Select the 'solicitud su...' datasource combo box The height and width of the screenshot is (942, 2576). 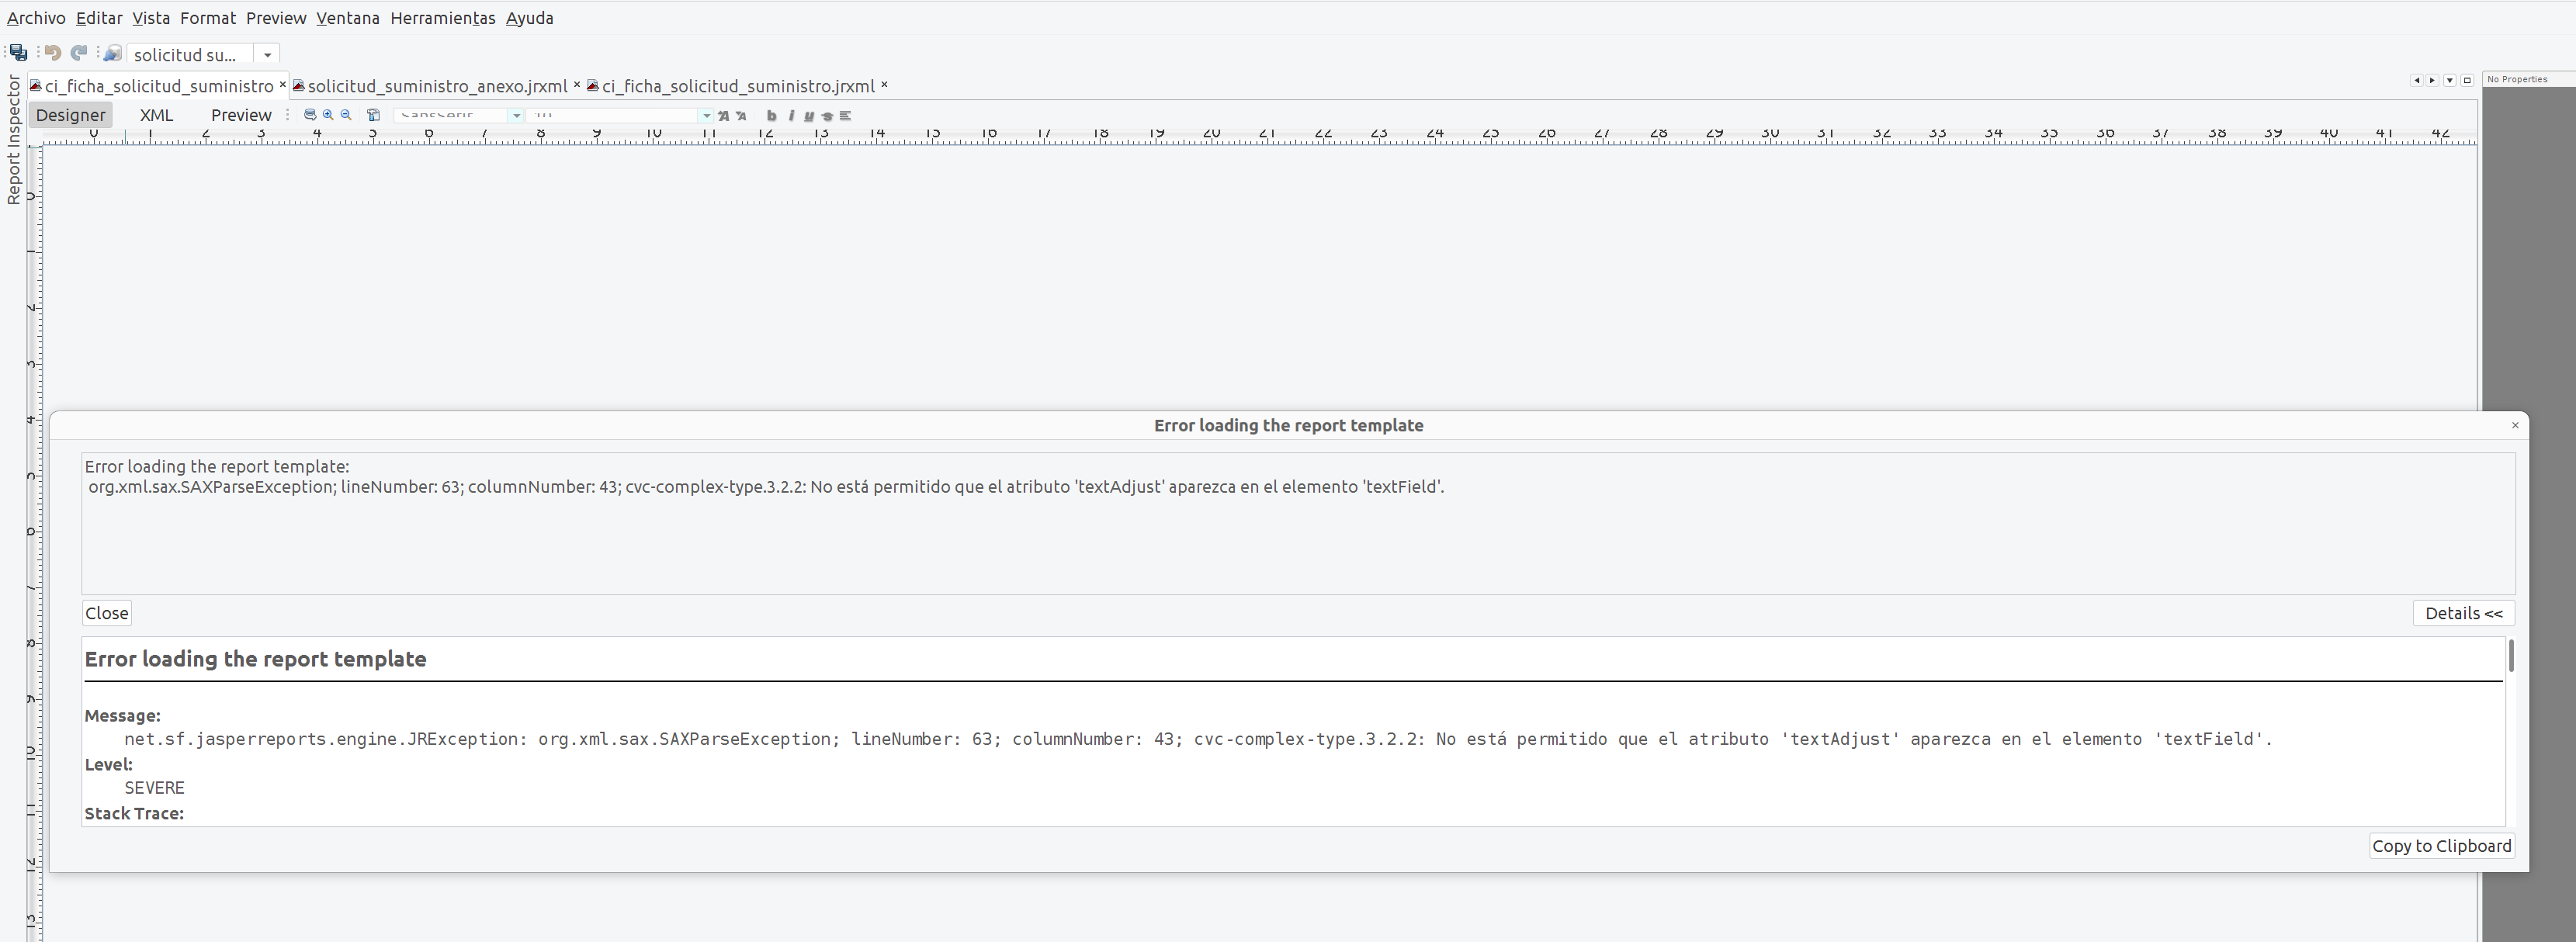click(x=203, y=54)
